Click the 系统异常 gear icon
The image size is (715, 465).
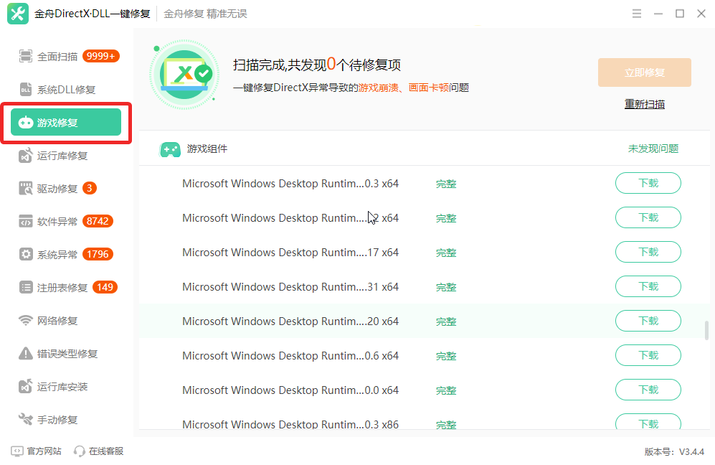26,254
